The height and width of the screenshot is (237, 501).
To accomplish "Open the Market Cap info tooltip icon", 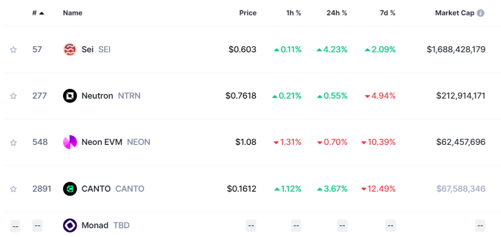I will (480, 13).
